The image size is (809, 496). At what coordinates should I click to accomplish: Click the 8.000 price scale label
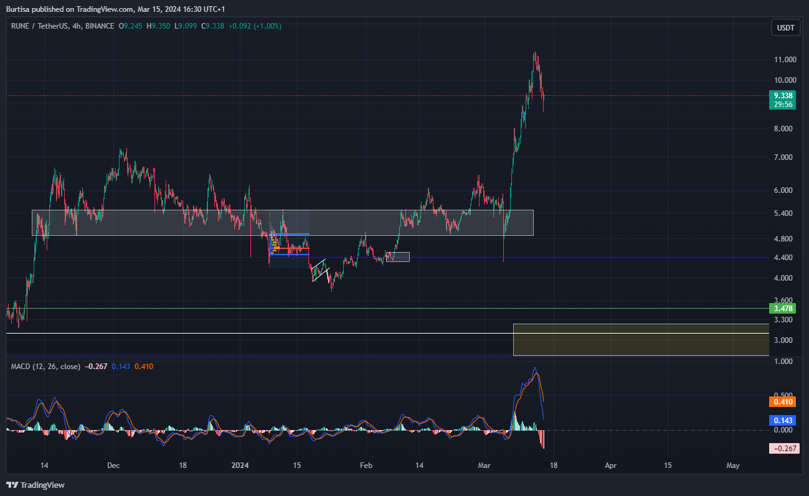tap(785, 129)
